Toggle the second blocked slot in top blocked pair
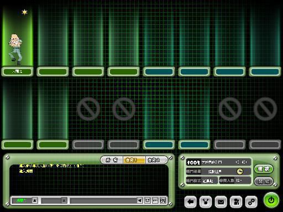 pyautogui.click(x=124, y=109)
